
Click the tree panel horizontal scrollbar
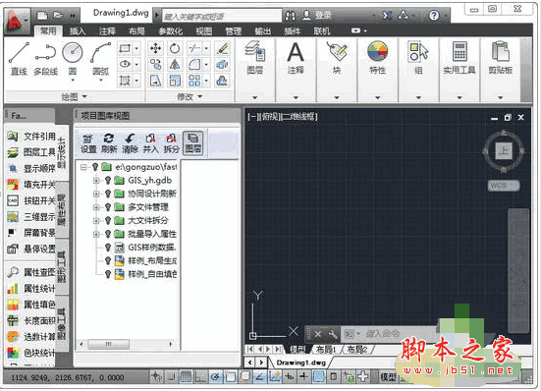click(126, 344)
